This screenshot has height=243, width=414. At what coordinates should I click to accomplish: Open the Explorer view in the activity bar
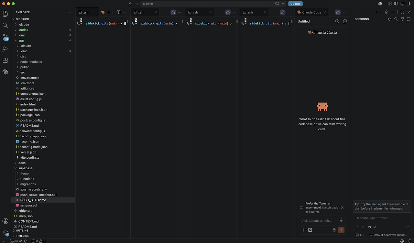tap(5, 14)
